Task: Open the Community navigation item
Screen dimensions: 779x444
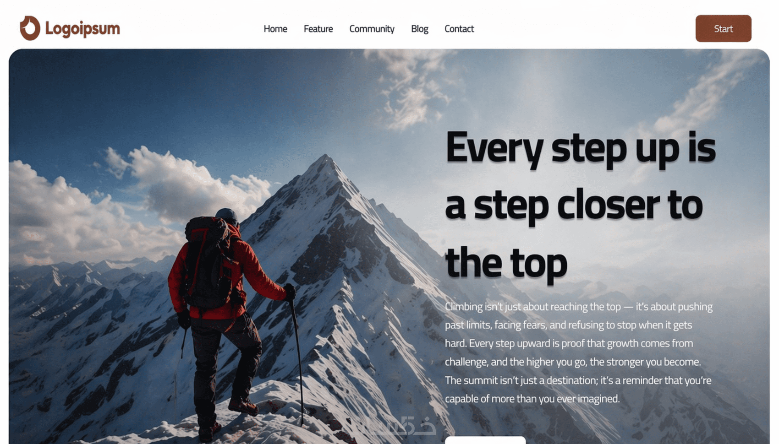Action: (372, 29)
